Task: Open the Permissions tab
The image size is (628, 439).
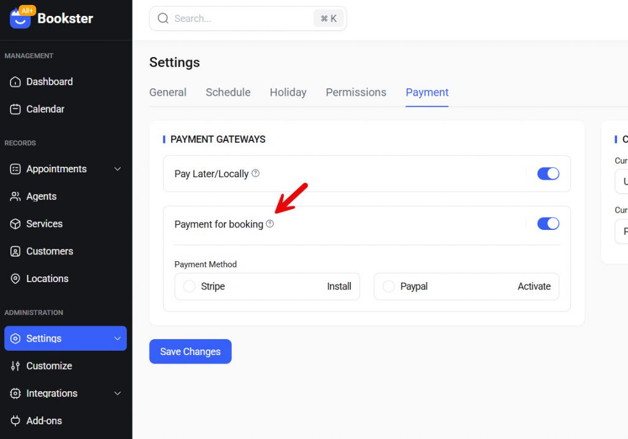Action: (x=356, y=92)
